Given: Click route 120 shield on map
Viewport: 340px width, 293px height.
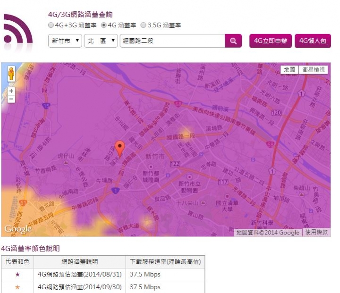Looking at the screenshot, I should 276,113.
